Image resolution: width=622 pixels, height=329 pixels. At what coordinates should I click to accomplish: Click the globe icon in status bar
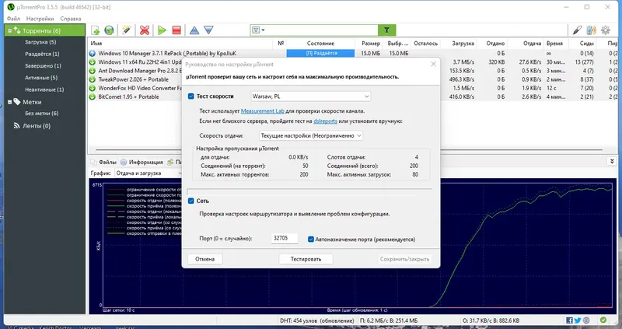(586, 320)
